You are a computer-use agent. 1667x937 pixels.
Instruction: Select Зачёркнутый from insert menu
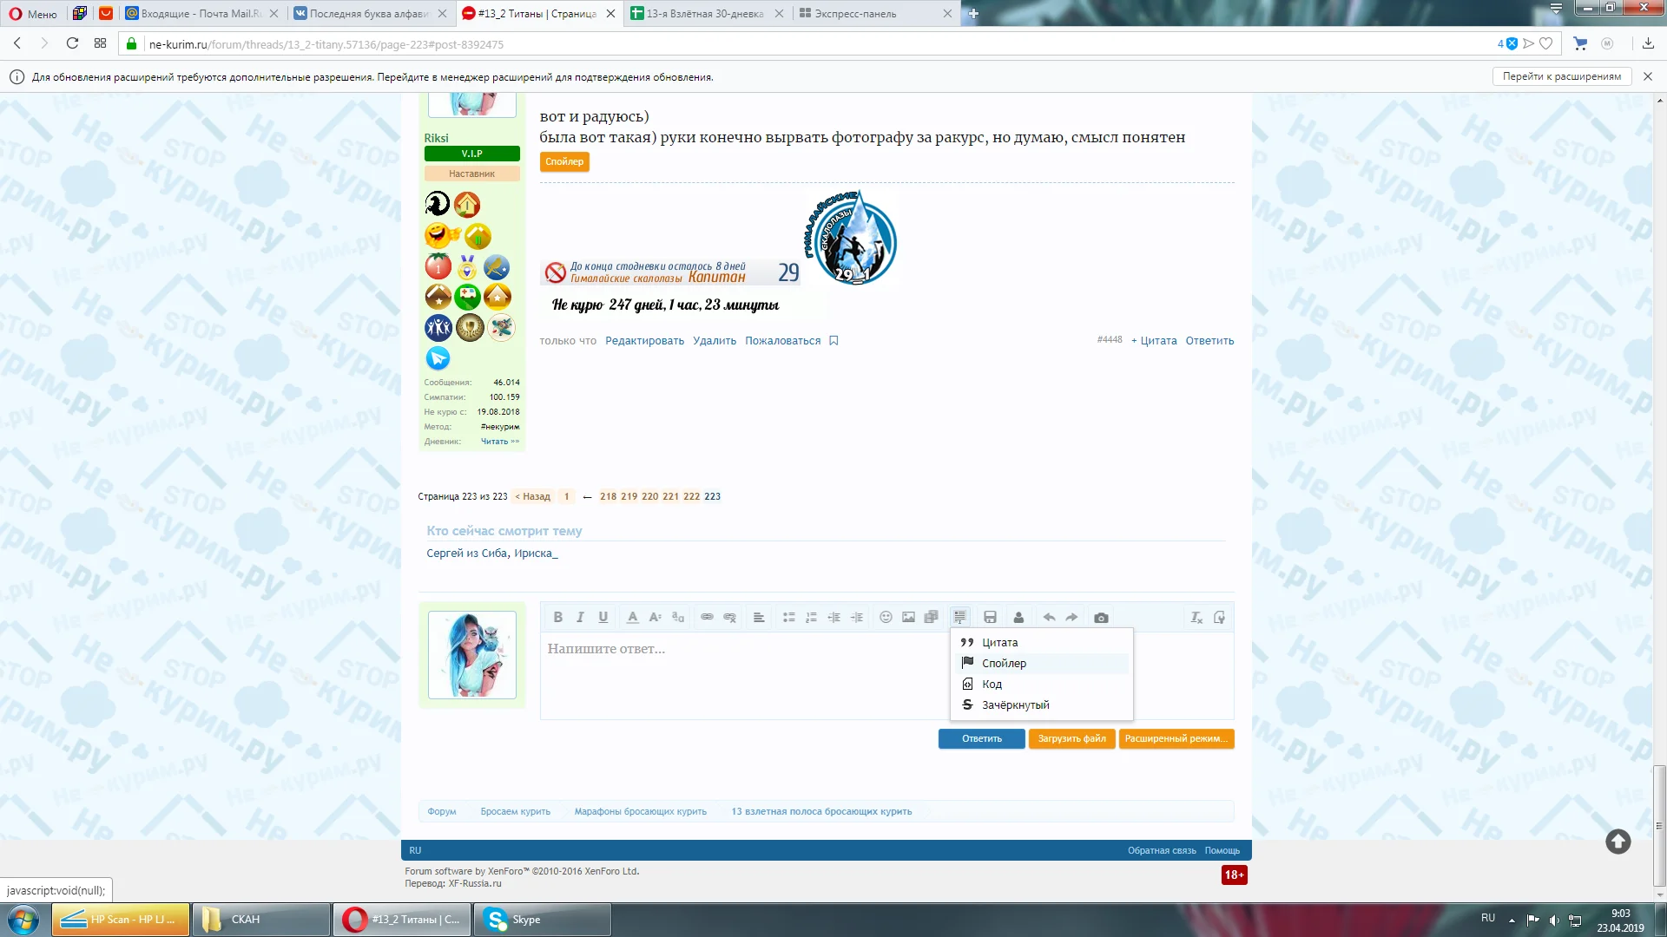[1015, 705]
